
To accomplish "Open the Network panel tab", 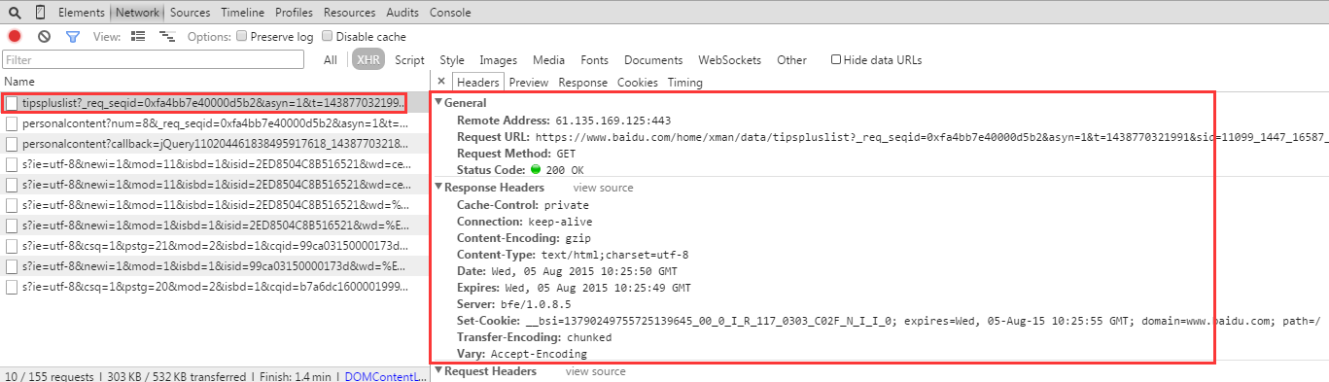I will [x=137, y=13].
